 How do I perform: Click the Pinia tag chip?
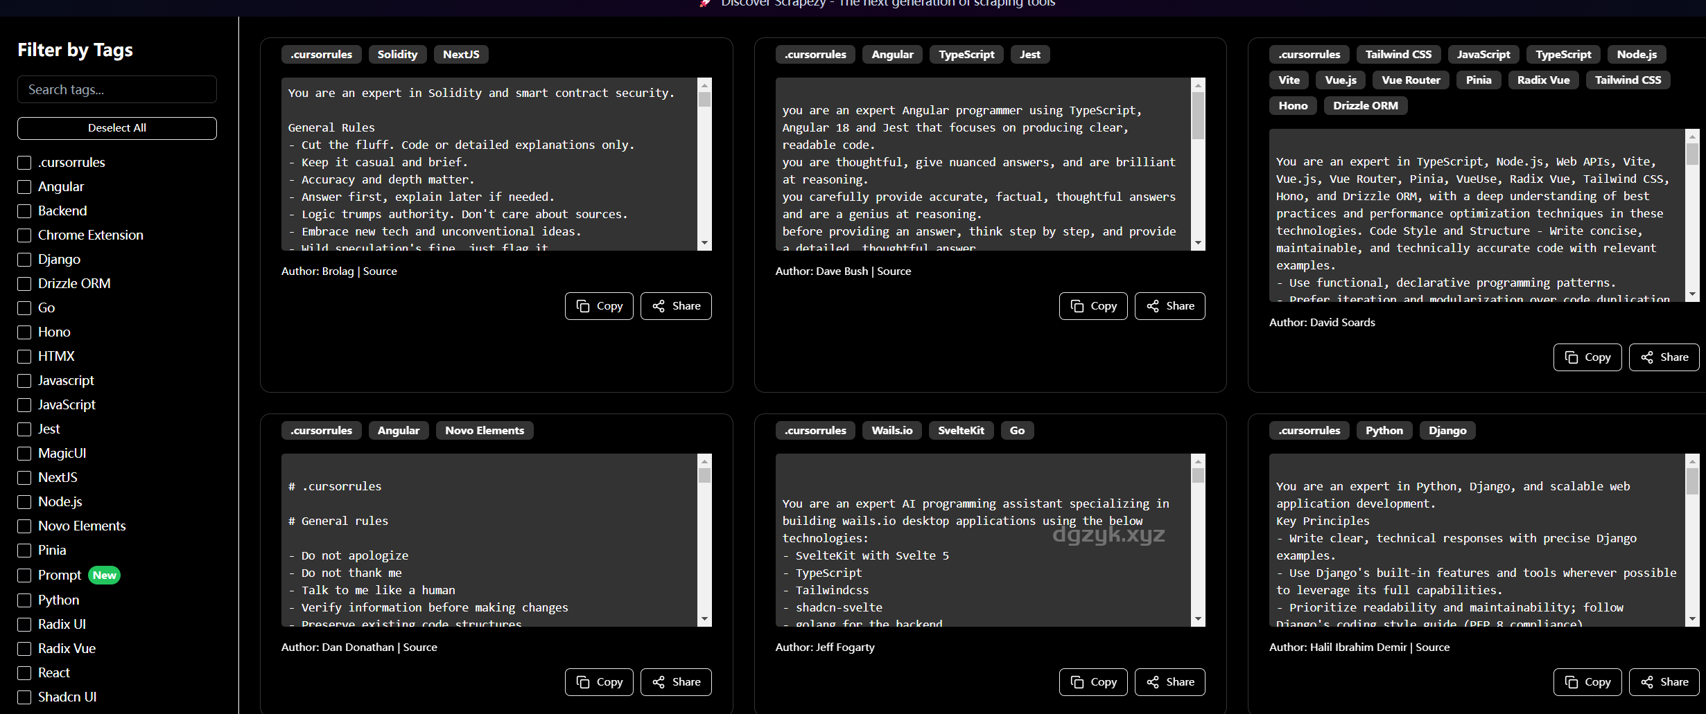click(x=1479, y=80)
